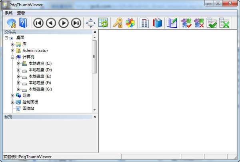Screen dimensions: 240x162
Task: Expand 本地磁盘 (G:) node
Action: 18,89
